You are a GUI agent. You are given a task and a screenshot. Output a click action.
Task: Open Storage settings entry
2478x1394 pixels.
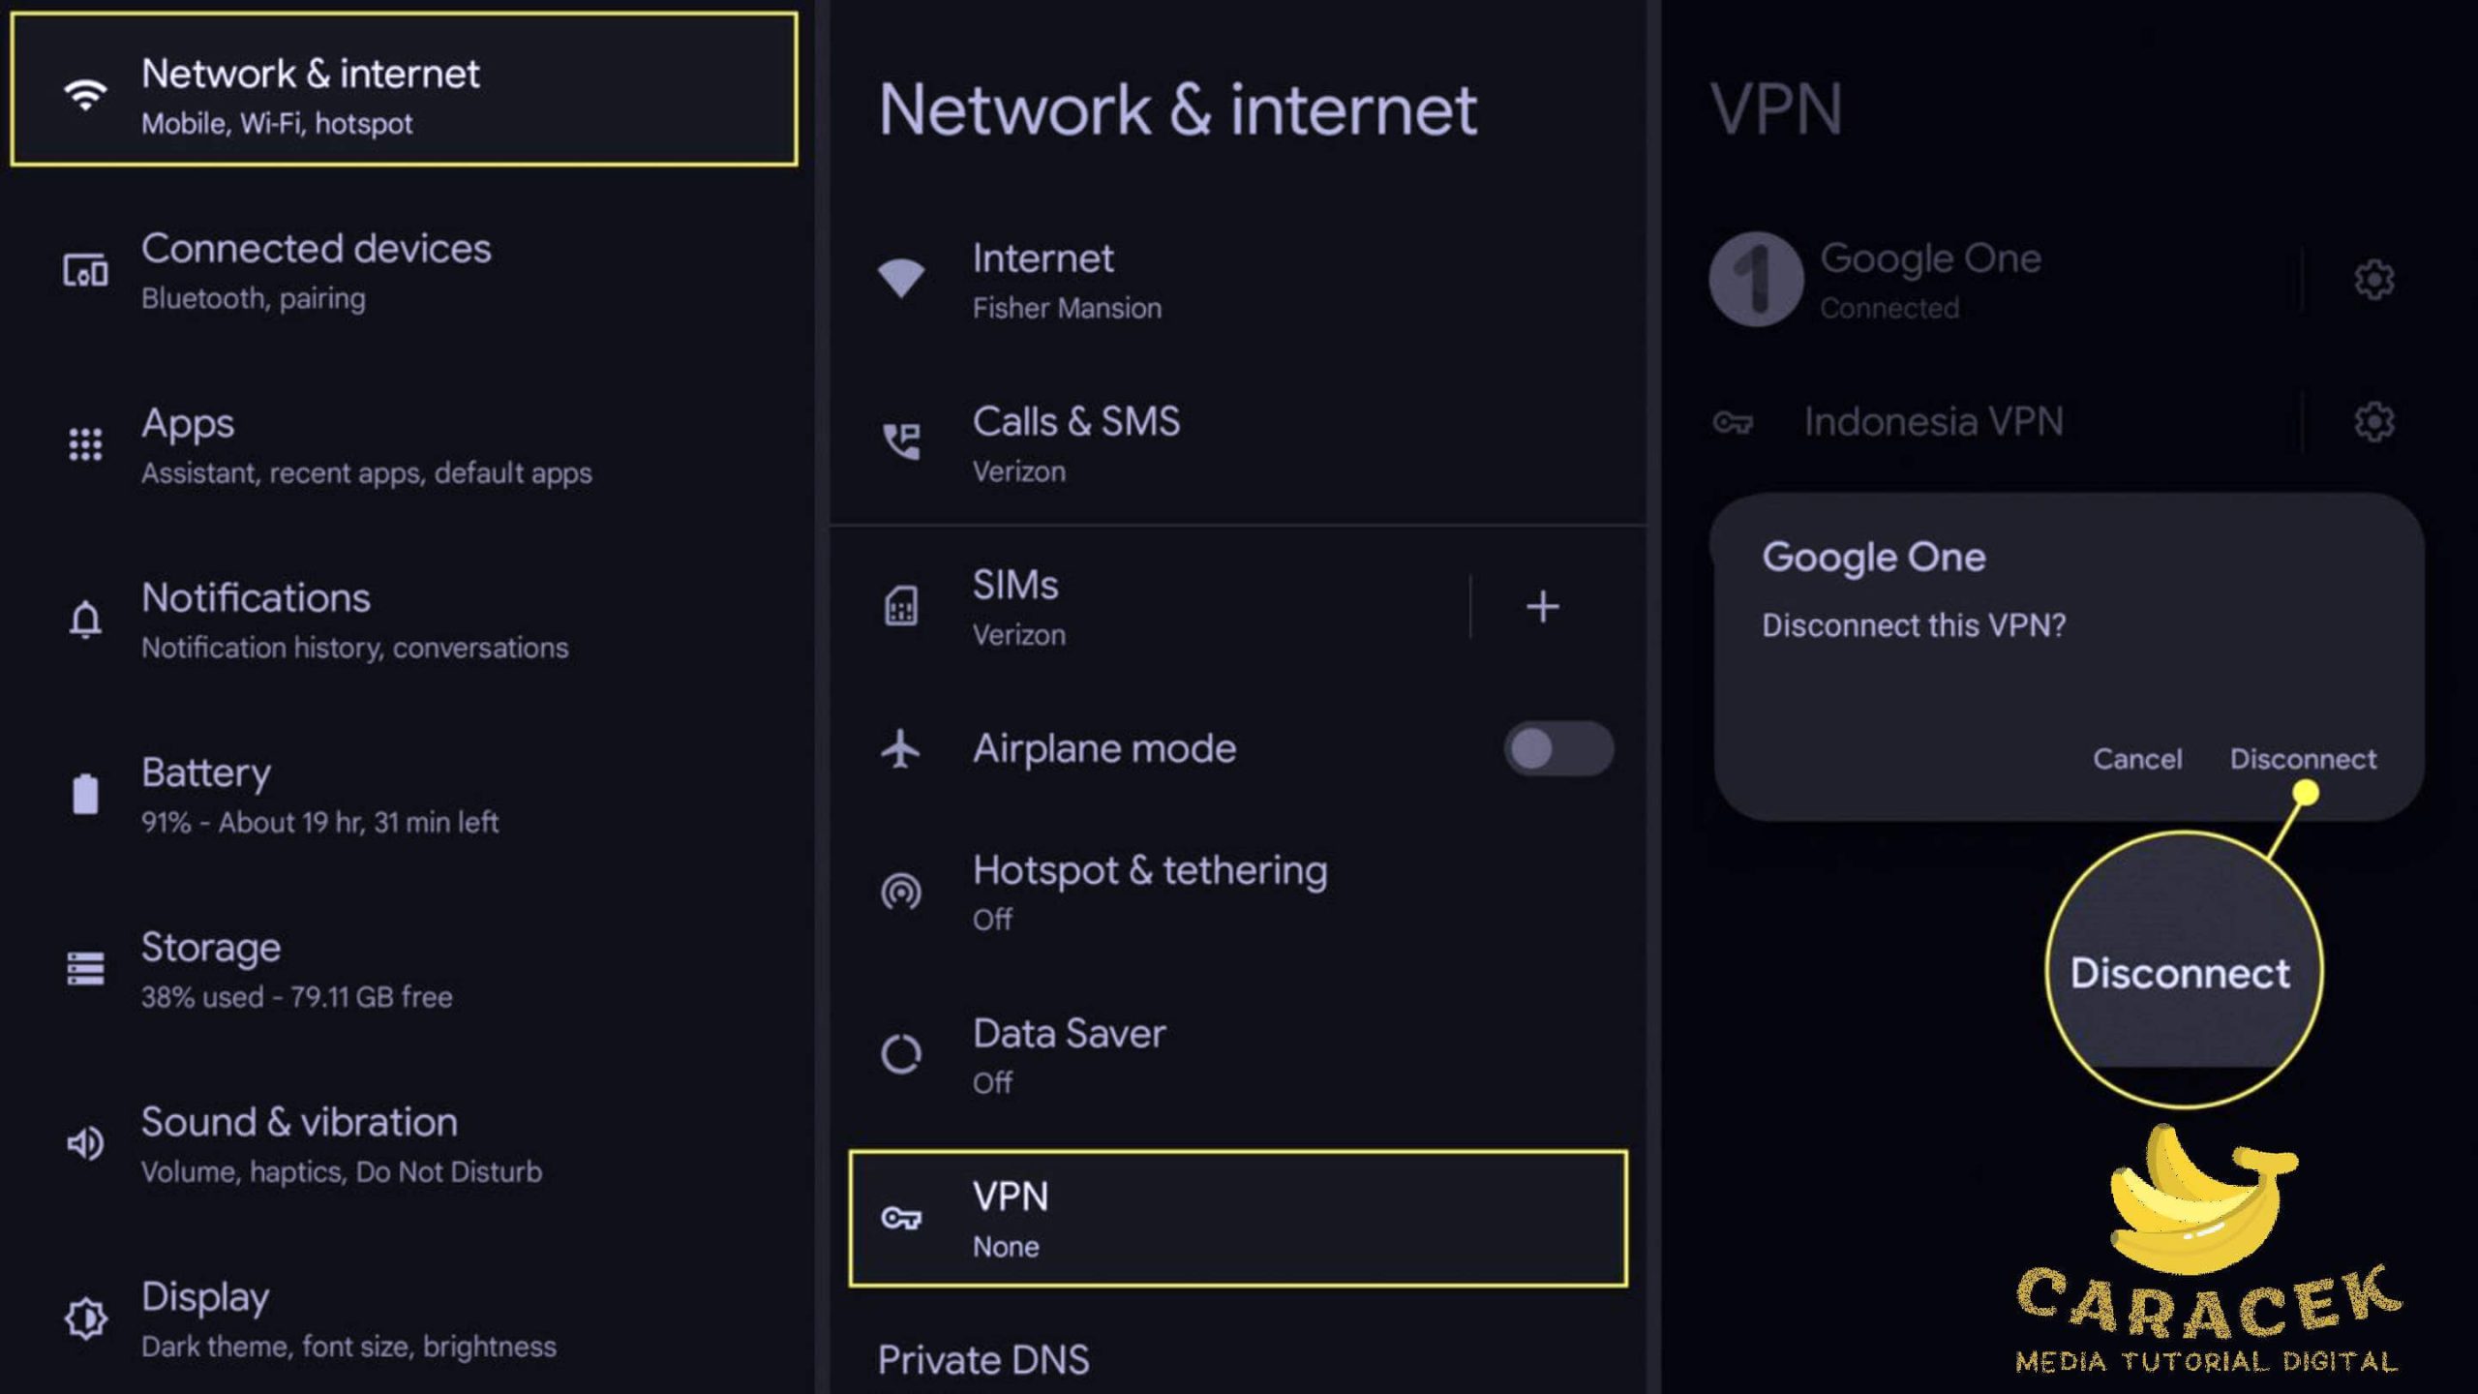[x=296, y=969]
